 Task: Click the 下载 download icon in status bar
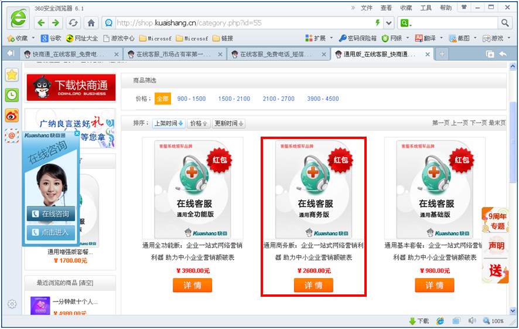coord(419,321)
